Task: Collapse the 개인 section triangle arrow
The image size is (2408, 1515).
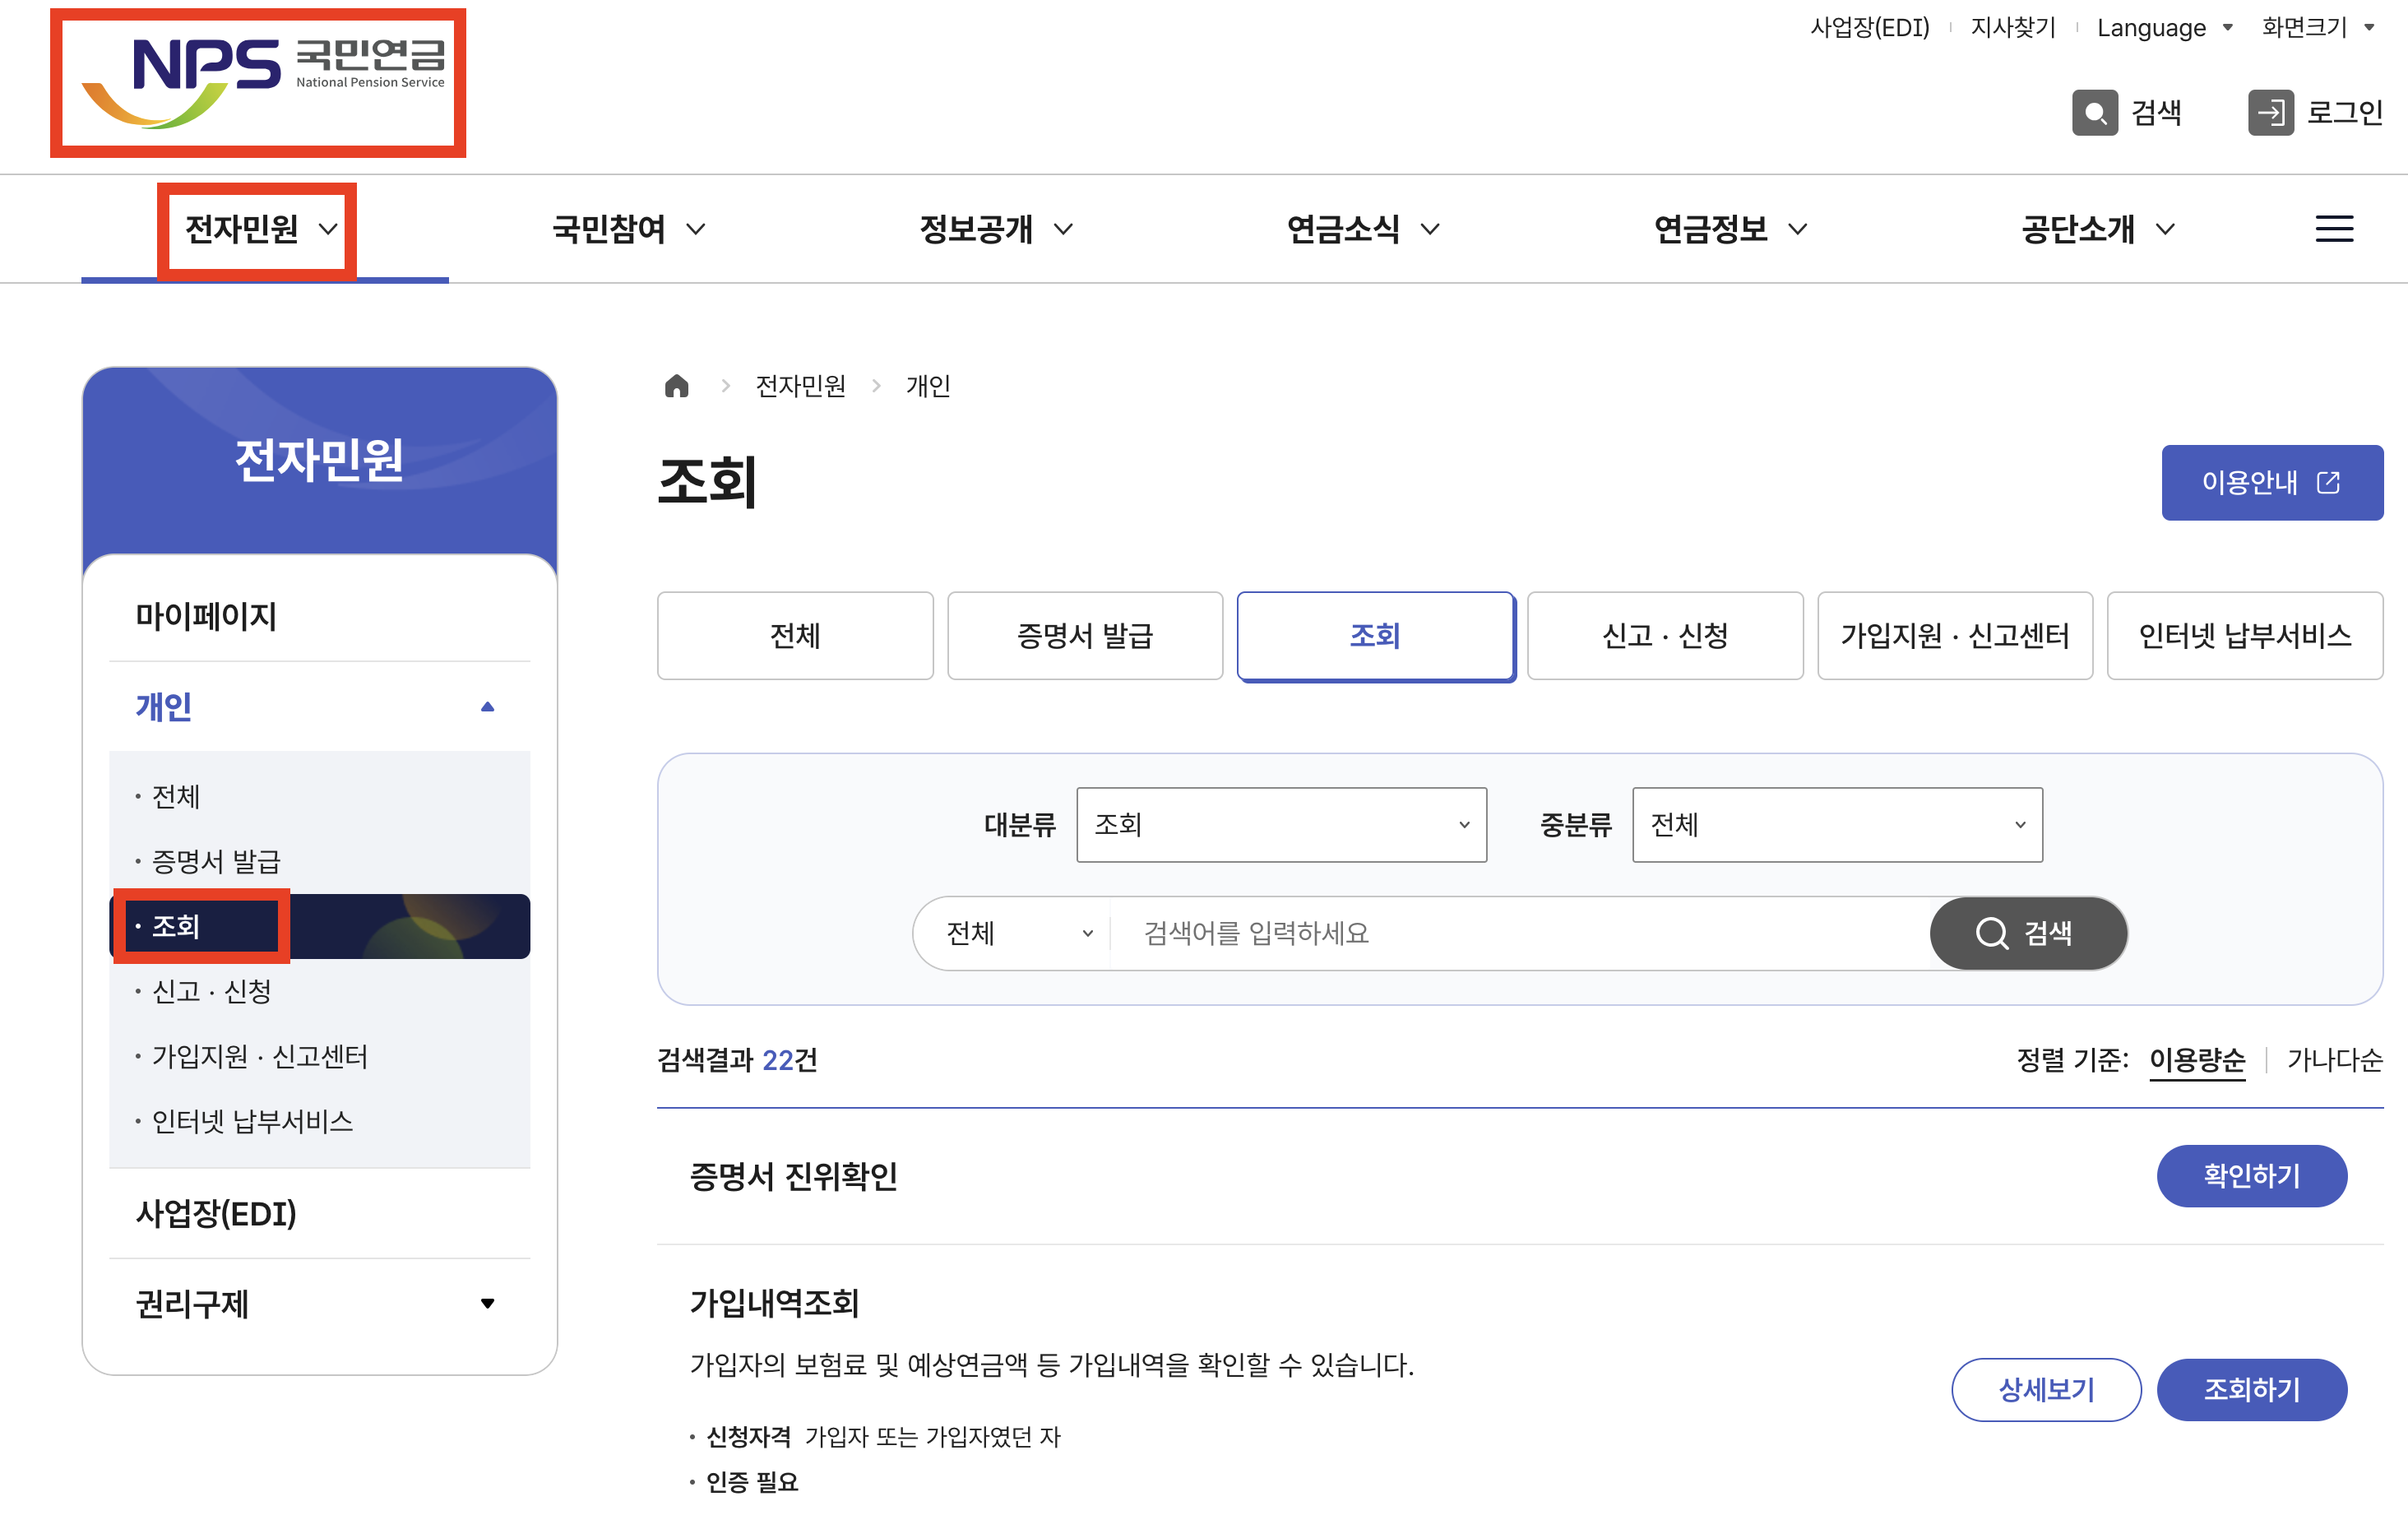Action: coord(487,707)
